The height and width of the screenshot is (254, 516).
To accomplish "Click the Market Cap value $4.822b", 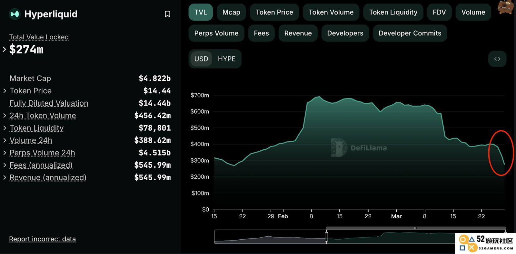I will tap(155, 78).
